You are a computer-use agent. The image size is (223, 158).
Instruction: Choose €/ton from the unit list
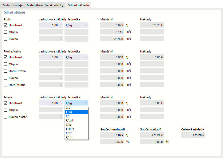point(76,137)
